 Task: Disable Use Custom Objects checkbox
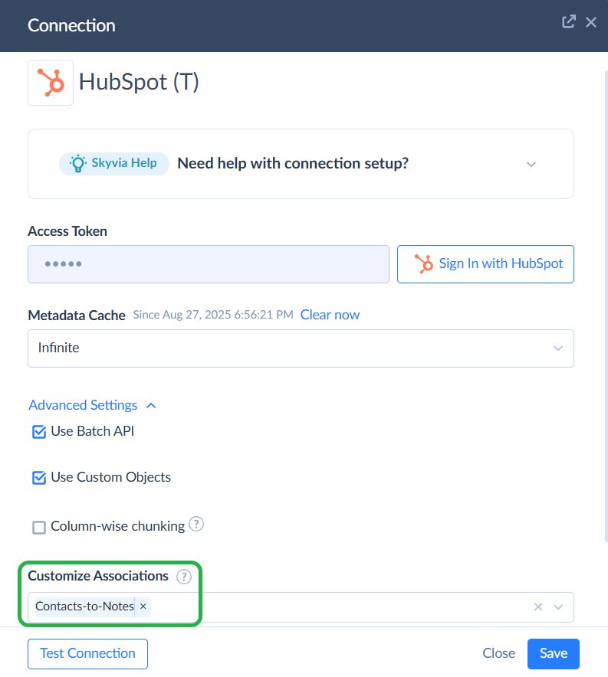[x=39, y=478]
